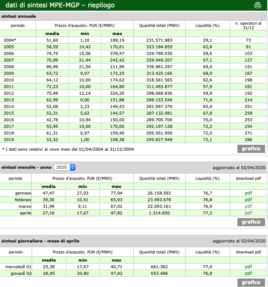Viewport: 268px width, 287px height.
Task: Open the year 2020 dropdown selector
Action: pyautogui.click(x=65, y=167)
